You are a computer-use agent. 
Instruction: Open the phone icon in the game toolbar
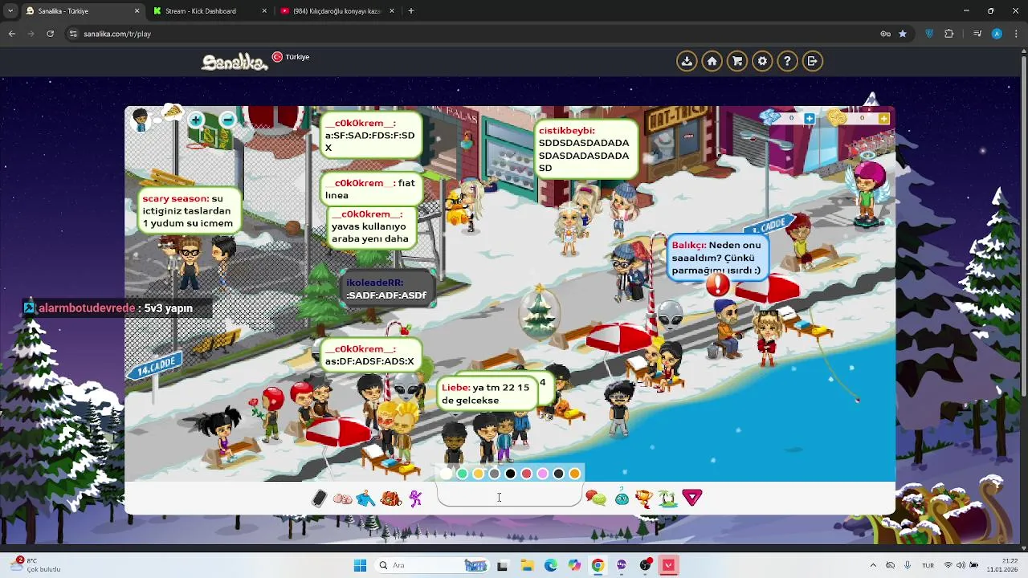319,499
